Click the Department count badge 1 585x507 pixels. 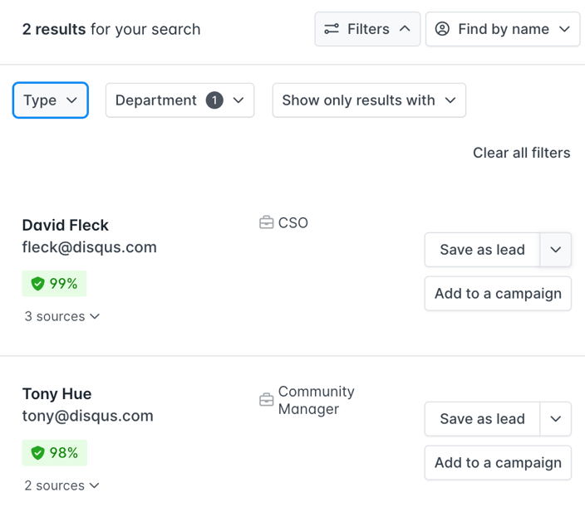click(214, 100)
